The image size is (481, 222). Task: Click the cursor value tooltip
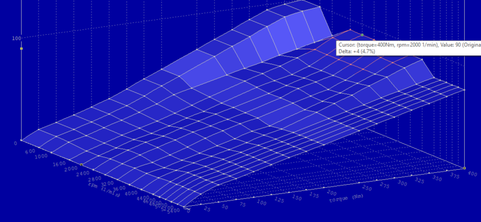[409, 48]
